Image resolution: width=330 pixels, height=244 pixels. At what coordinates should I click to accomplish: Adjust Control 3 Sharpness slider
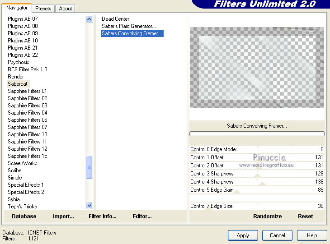[x=257, y=174]
